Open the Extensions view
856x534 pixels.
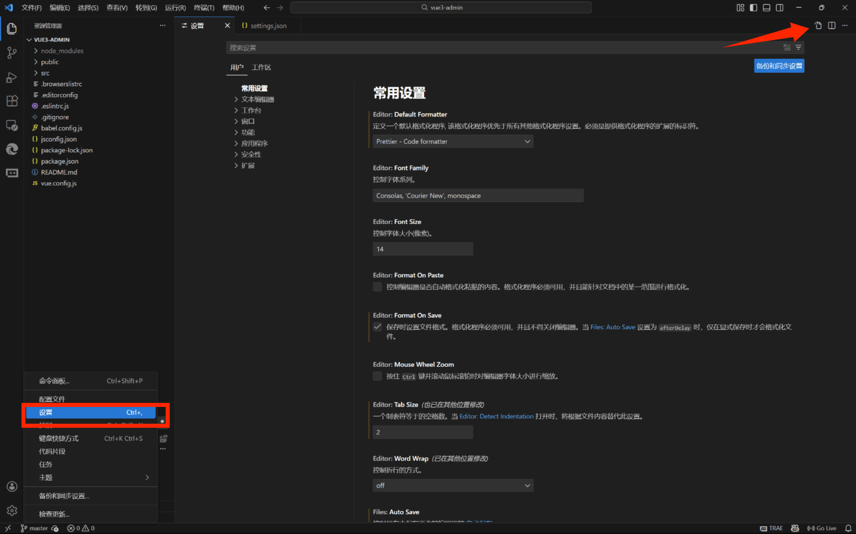12,101
